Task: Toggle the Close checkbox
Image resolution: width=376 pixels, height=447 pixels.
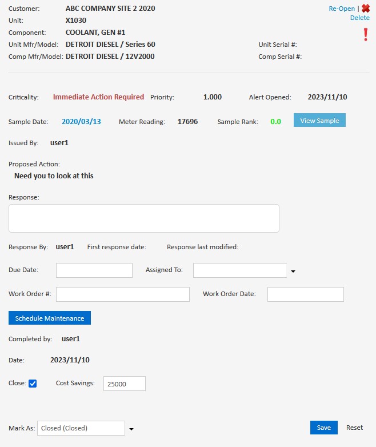Action: point(33,384)
